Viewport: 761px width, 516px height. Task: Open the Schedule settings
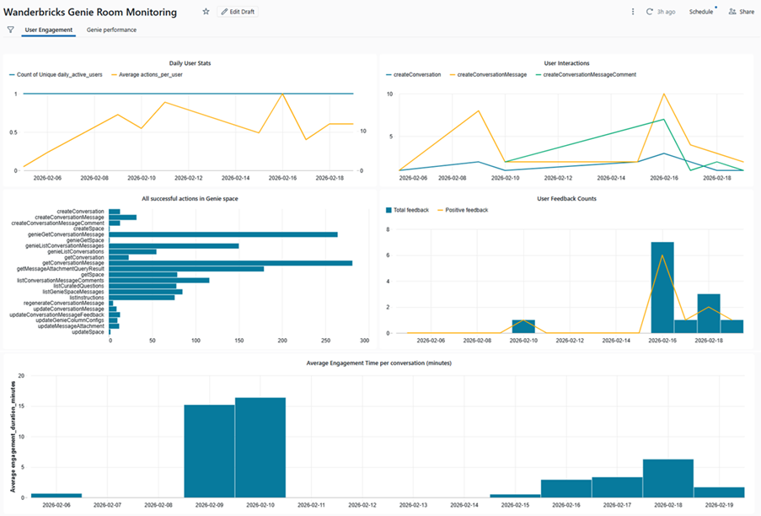point(701,12)
